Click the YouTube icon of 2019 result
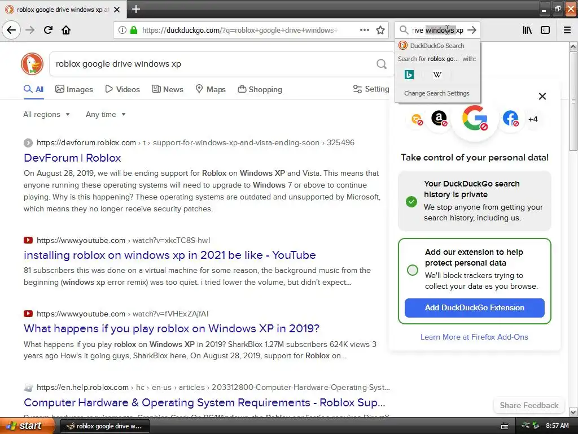Viewport: 578px width, 434px height. click(28, 314)
